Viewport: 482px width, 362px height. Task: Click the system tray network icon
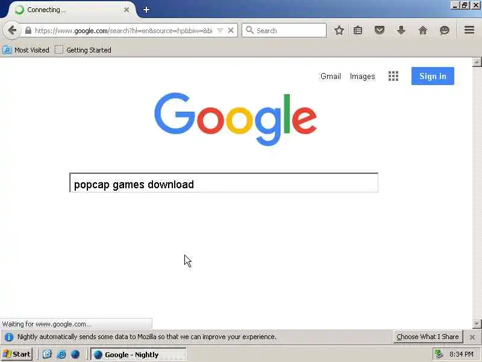(x=439, y=354)
